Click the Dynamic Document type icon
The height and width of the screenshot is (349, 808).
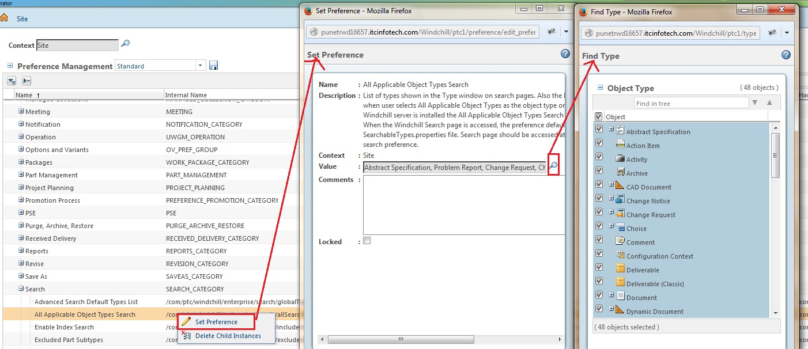point(620,310)
